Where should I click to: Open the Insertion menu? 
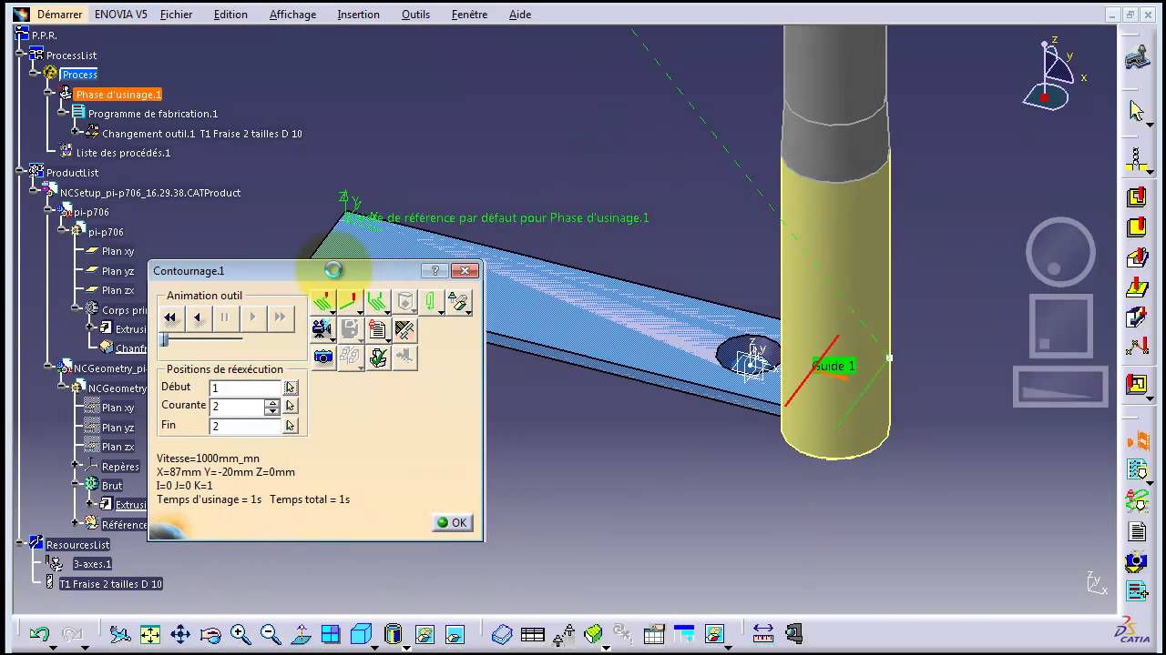pos(358,15)
